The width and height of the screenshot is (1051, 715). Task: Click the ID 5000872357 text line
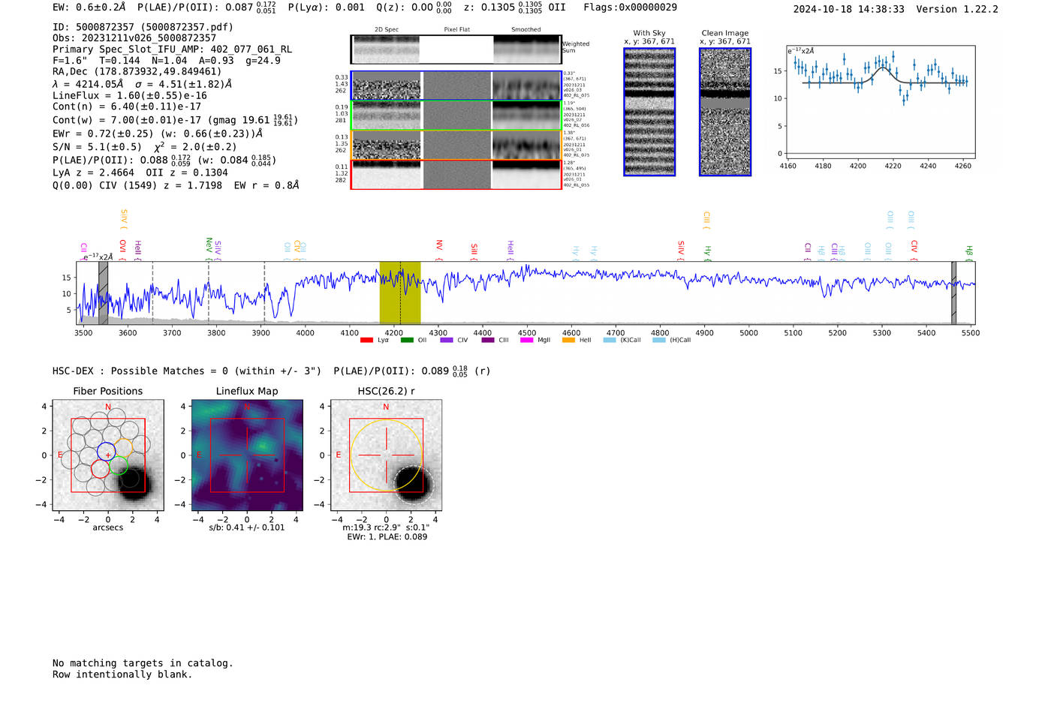coord(143,27)
